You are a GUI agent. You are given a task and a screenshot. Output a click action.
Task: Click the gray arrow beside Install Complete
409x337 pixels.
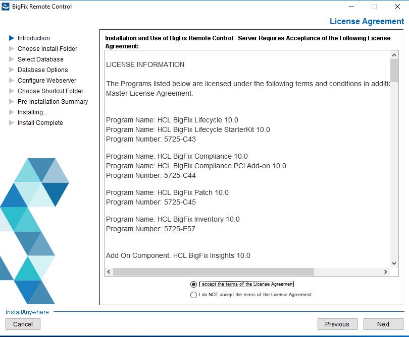point(12,123)
